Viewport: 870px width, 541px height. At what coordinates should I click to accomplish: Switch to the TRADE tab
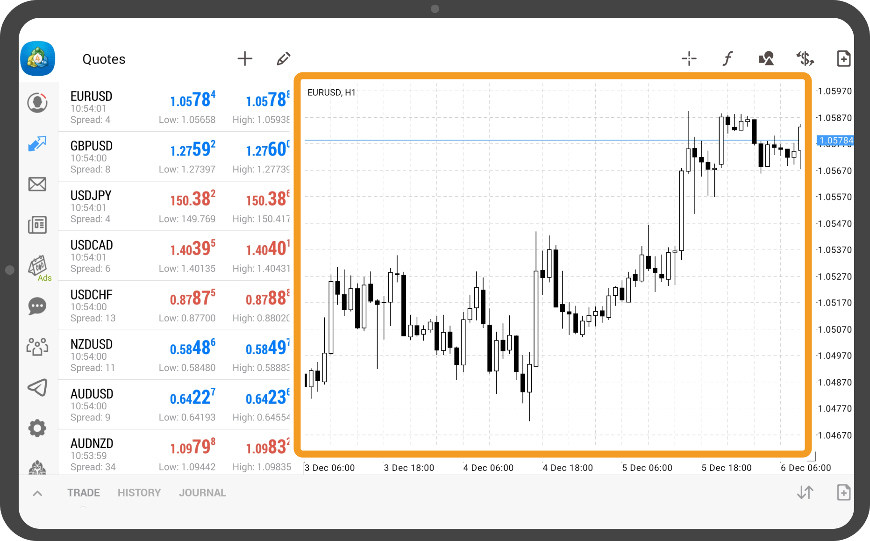[84, 493]
